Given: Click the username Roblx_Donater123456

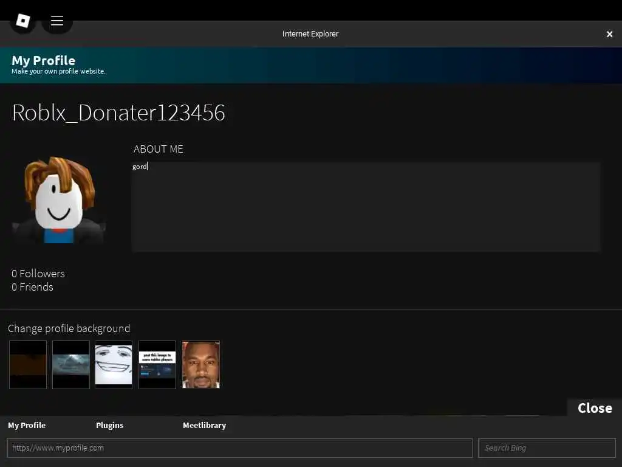Looking at the screenshot, I should [118, 112].
